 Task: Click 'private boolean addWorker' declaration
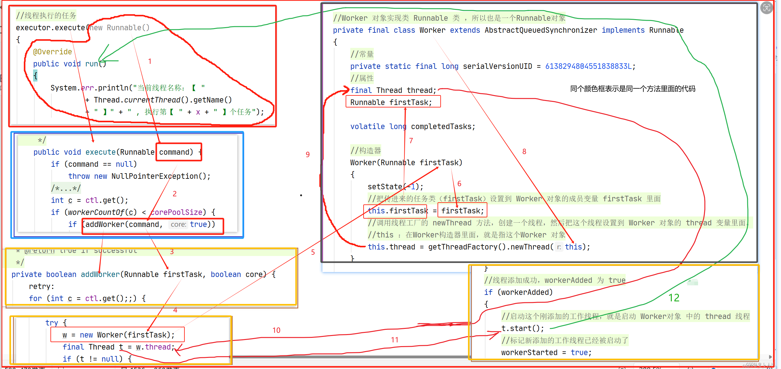[66, 274]
